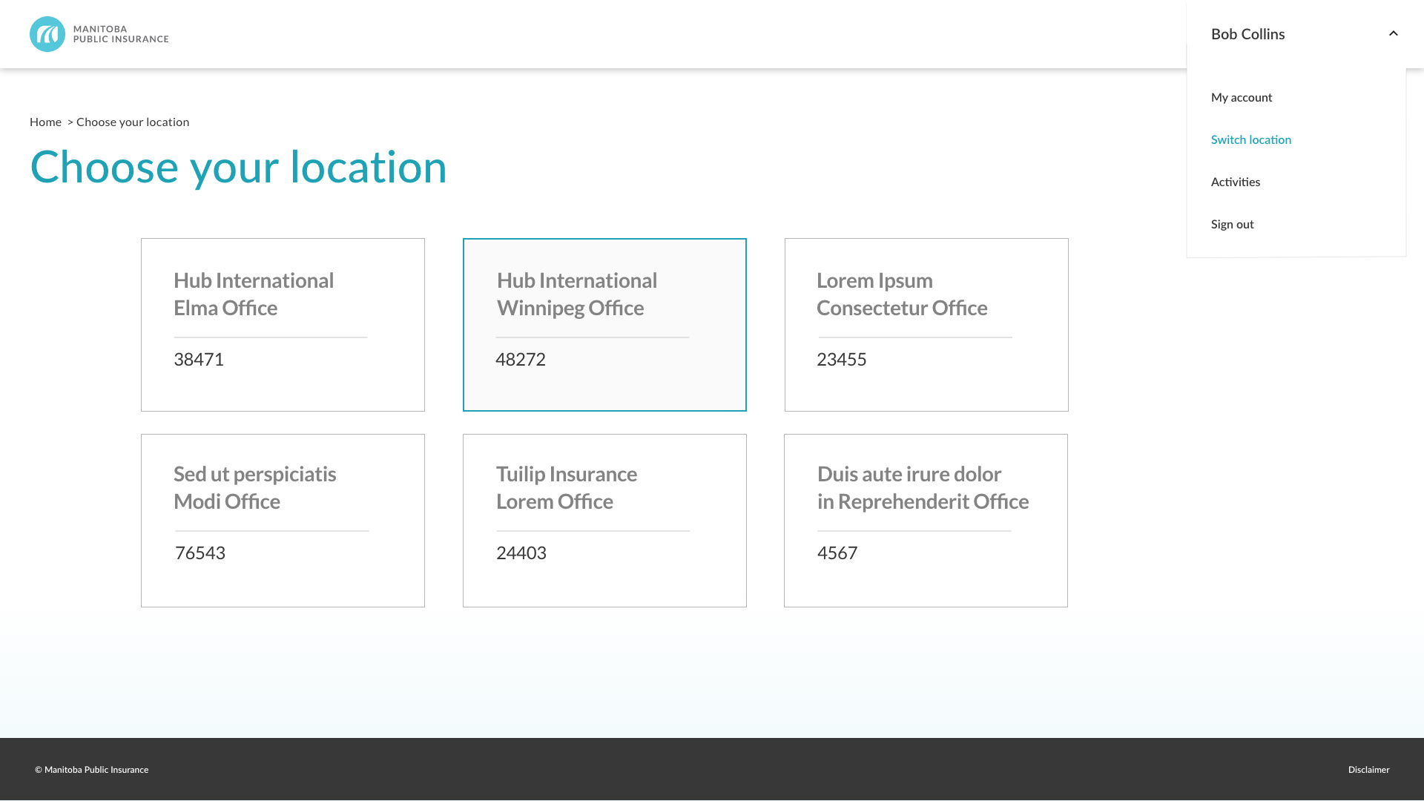Click location number 23455
Screen dimensions: 1424x801
coord(842,360)
